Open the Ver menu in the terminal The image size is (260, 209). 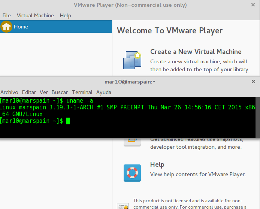44,92
